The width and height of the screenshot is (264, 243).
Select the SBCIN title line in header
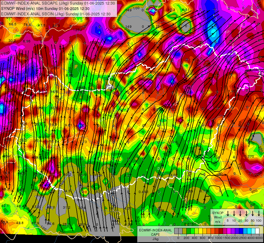[x=56, y=14]
